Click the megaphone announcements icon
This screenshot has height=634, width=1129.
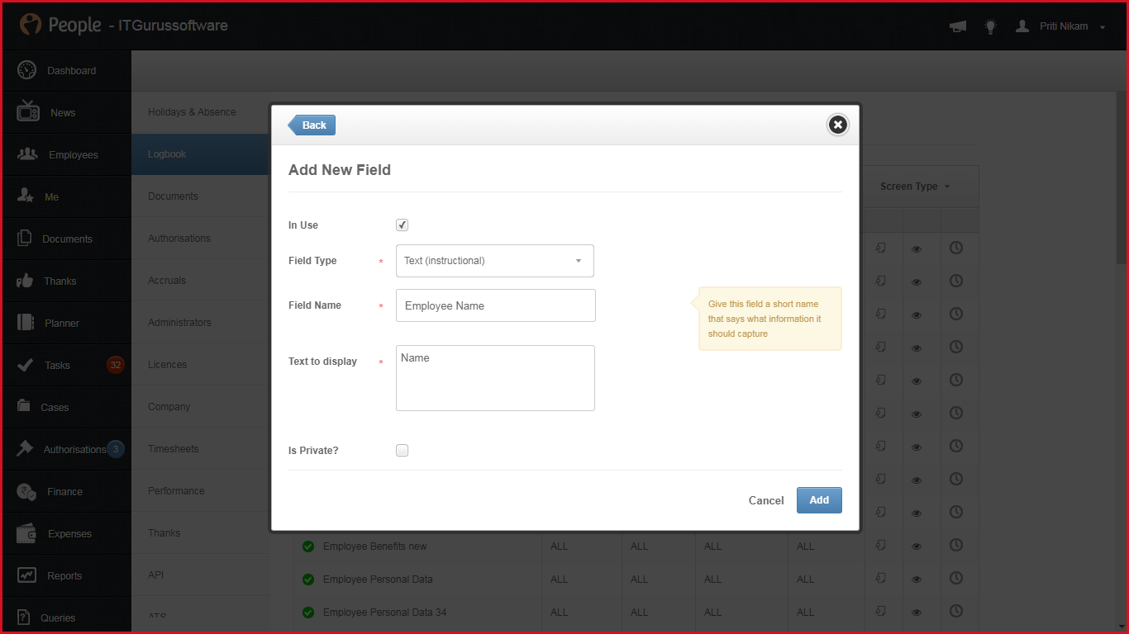click(958, 26)
